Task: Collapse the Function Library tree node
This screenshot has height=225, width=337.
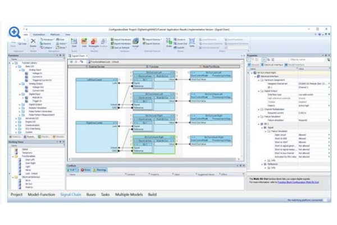Action: pyautogui.click(x=13, y=63)
